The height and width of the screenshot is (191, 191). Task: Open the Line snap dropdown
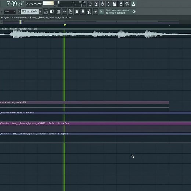pyautogui.click(x=10, y=12)
